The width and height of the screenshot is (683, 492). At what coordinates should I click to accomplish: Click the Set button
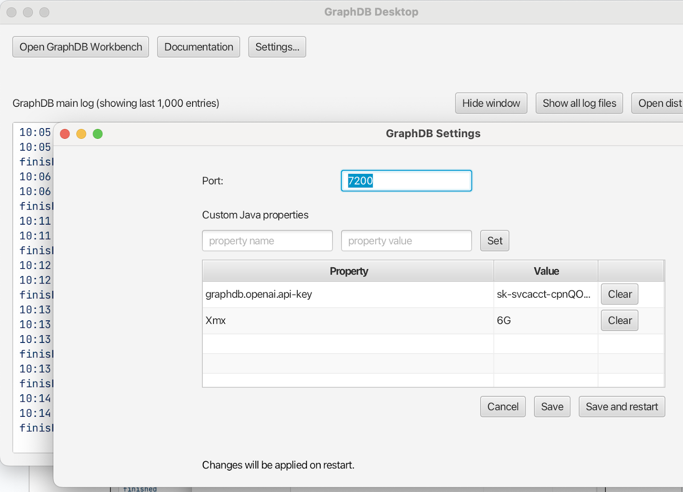495,241
